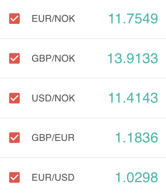Untick the EUR/USD checkbox
The image size is (166, 196).
(x=14, y=177)
